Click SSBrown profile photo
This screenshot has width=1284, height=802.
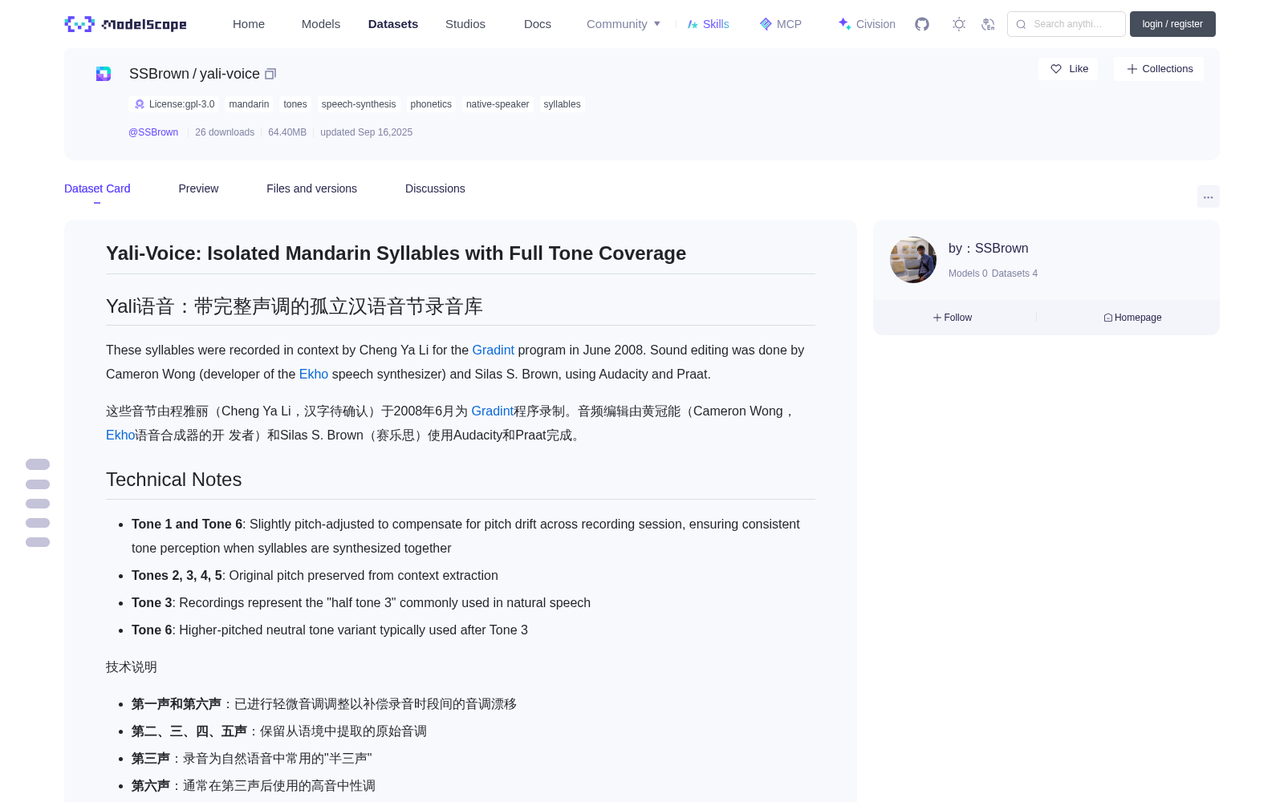tap(913, 260)
